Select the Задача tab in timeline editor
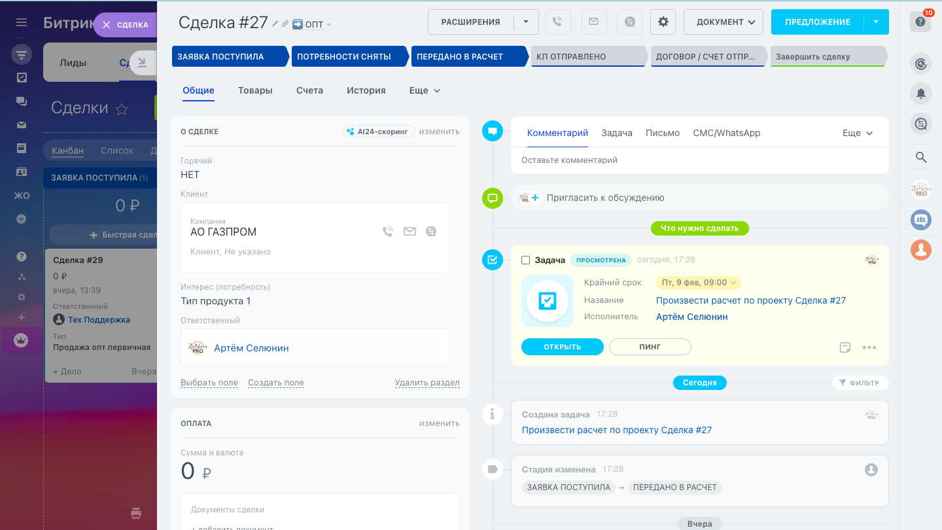This screenshot has width=942, height=530. click(616, 133)
